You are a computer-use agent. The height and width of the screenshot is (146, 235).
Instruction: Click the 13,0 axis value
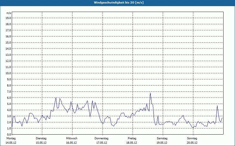pos(9,55)
